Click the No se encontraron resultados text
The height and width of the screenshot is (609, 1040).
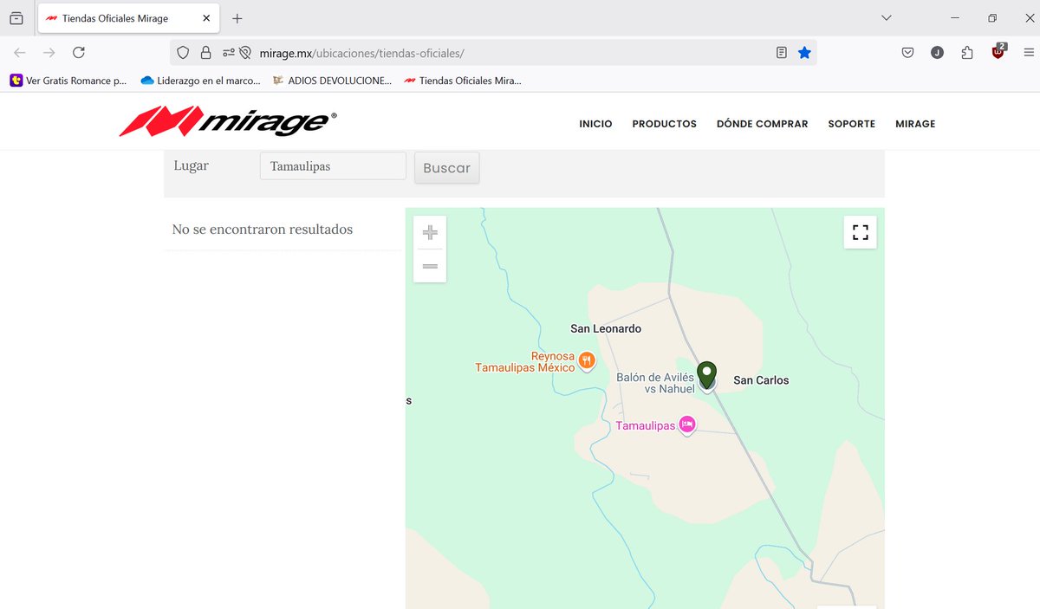263,230
